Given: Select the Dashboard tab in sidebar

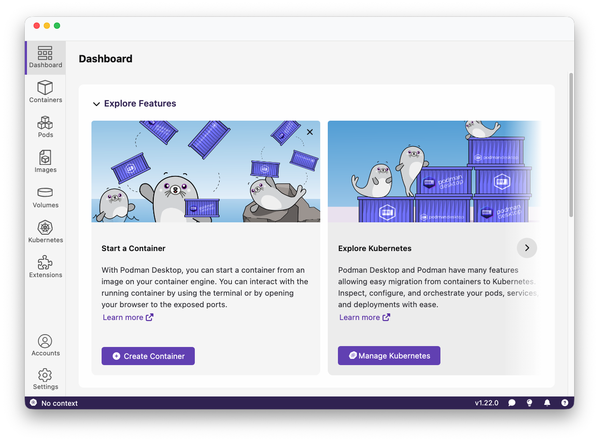Looking at the screenshot, I should (45, 57).
